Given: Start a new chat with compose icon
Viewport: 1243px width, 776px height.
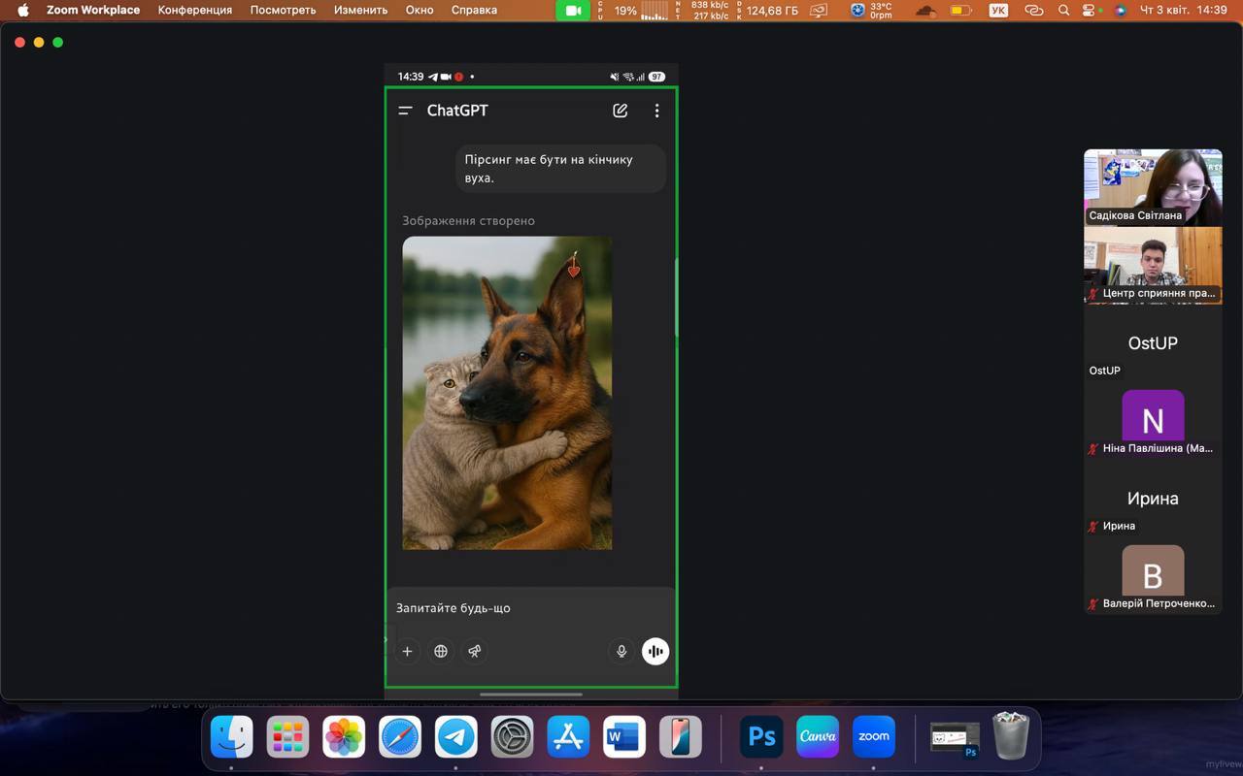Looking at the screenshot, I should click(x=620, y=111).
